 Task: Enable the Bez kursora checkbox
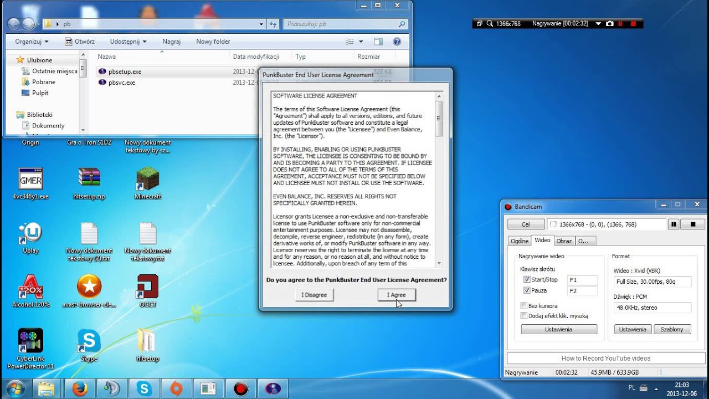pyautogui.click(x=524, y=306)
